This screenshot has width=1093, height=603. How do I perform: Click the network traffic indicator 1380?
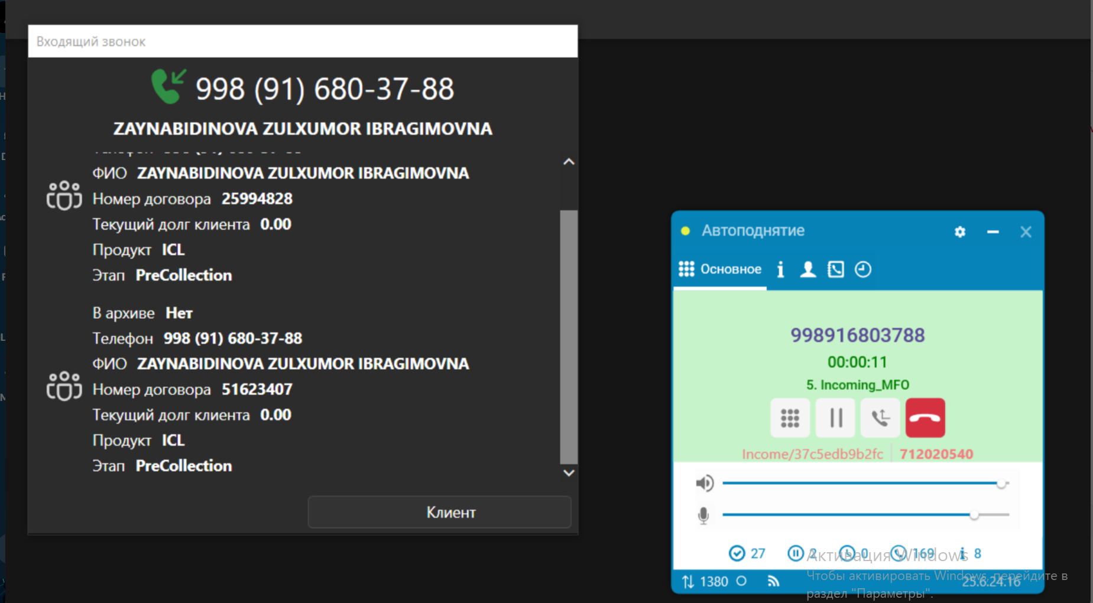(x=705, y=582)
